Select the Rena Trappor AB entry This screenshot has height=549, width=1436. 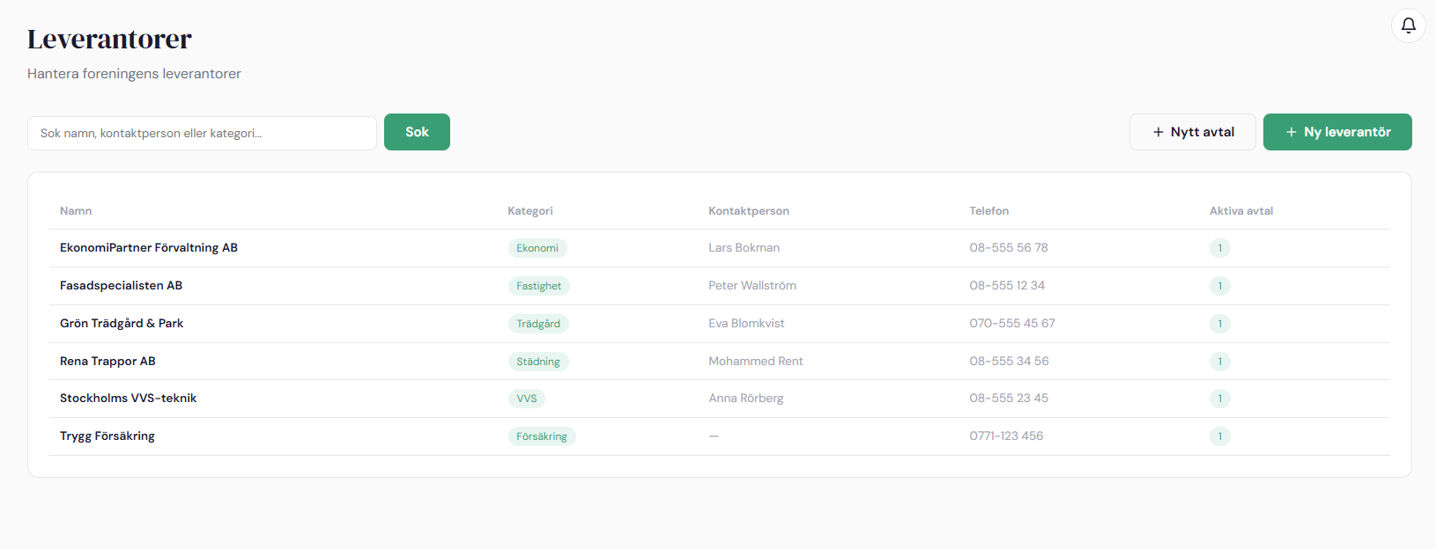tap(107, 362)
